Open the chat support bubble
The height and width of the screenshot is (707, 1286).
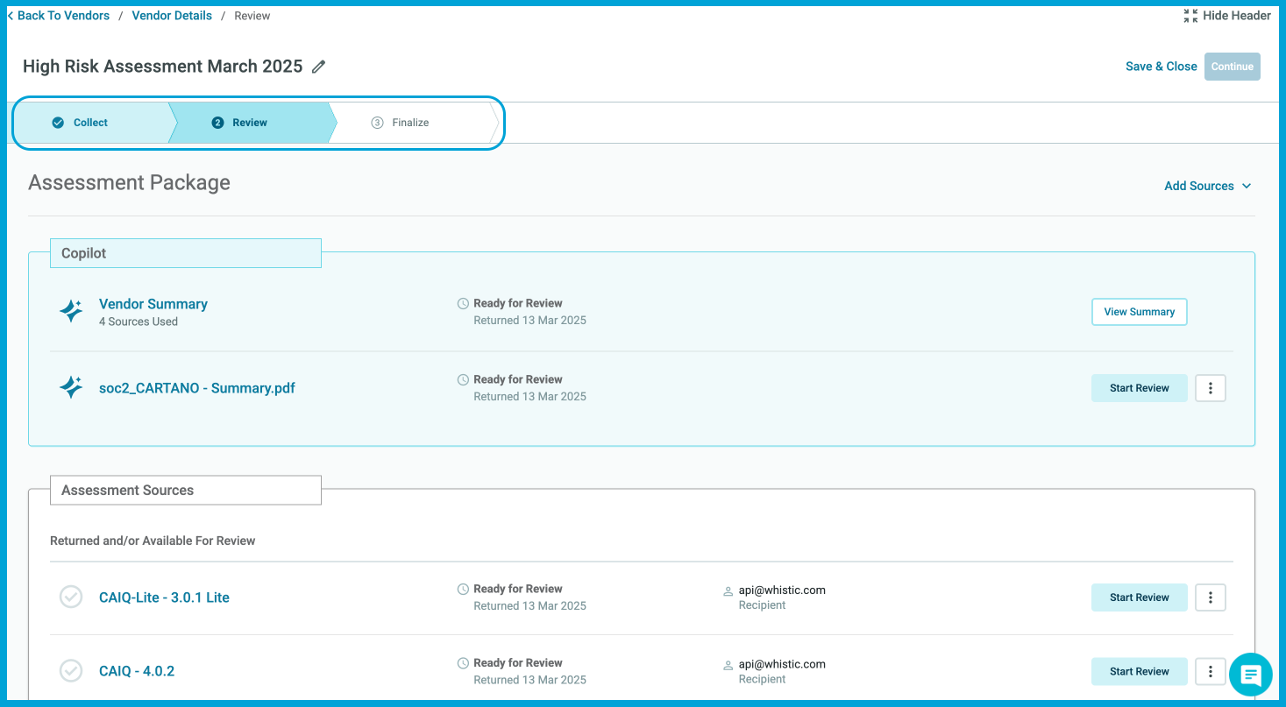(x=1250, y=675)
